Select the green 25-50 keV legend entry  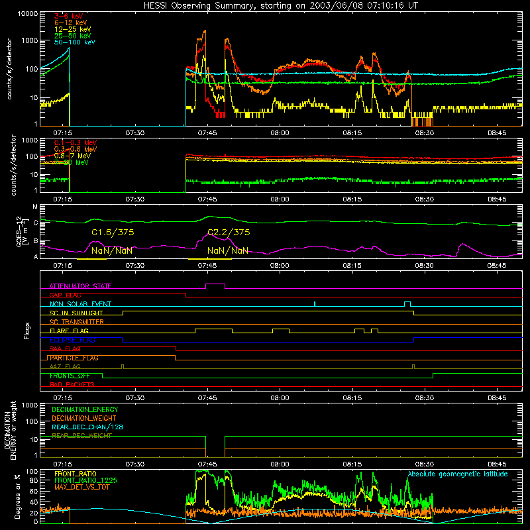[73, 36]
